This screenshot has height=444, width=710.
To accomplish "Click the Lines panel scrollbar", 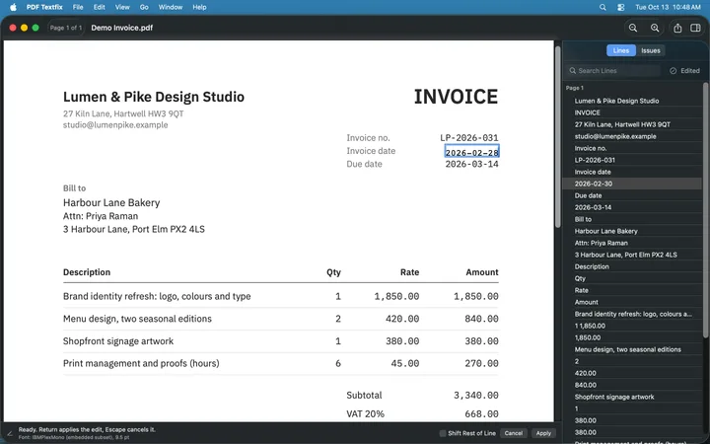I will coord(705,209).
